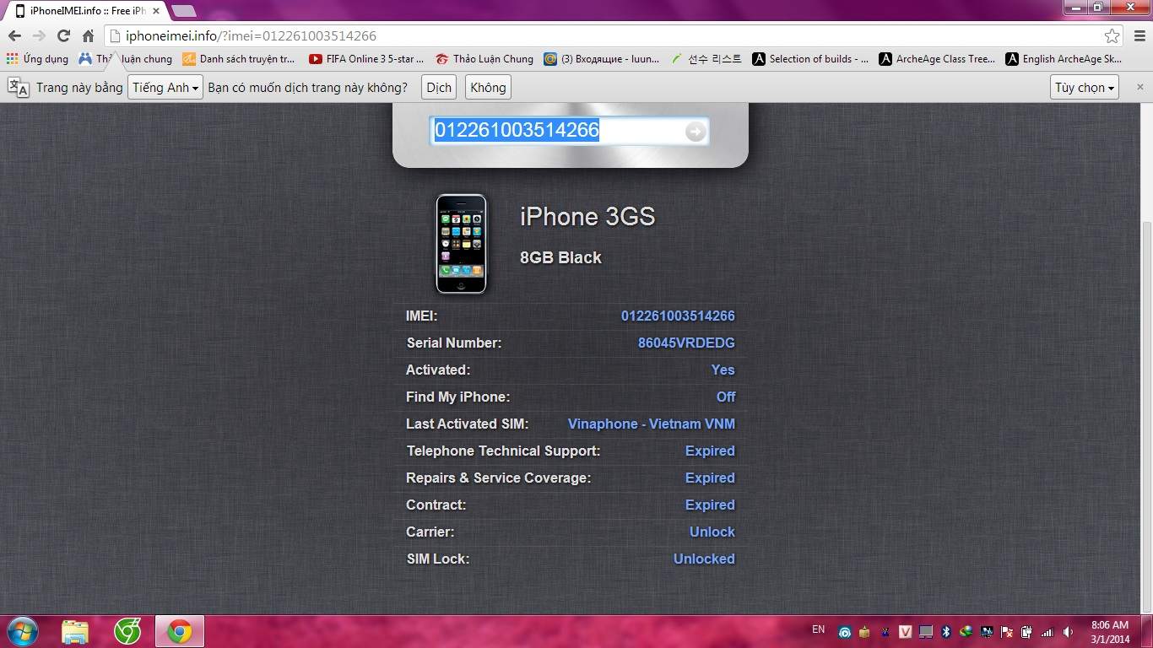Click the Activated value Yes
1153x648 pixels.
click(x=723, y=370)
